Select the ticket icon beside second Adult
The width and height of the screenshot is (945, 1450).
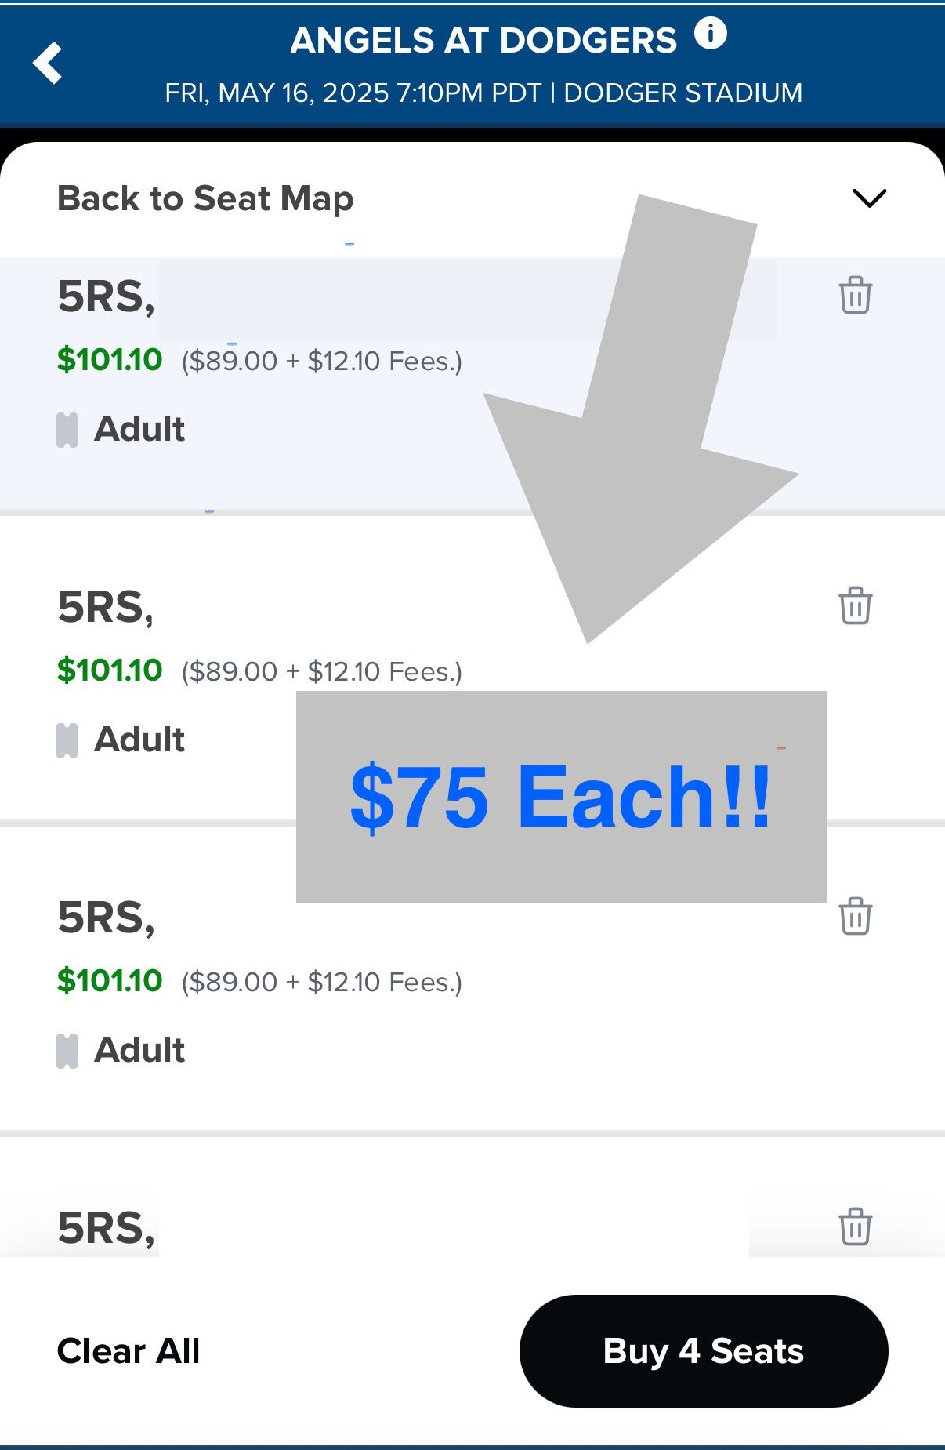(67, 740)
